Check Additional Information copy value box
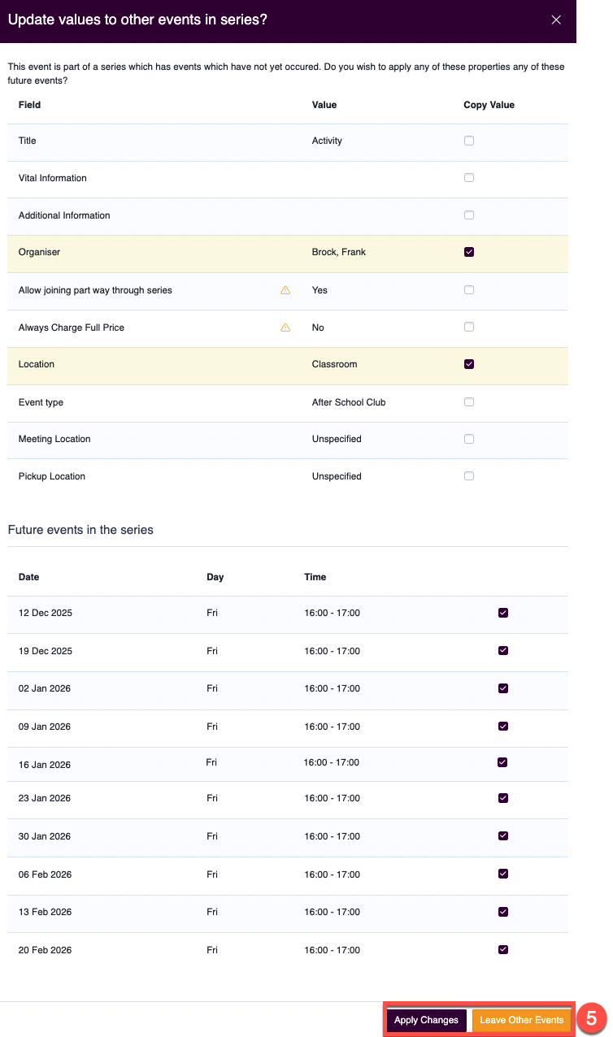 [x=469, y=215]
